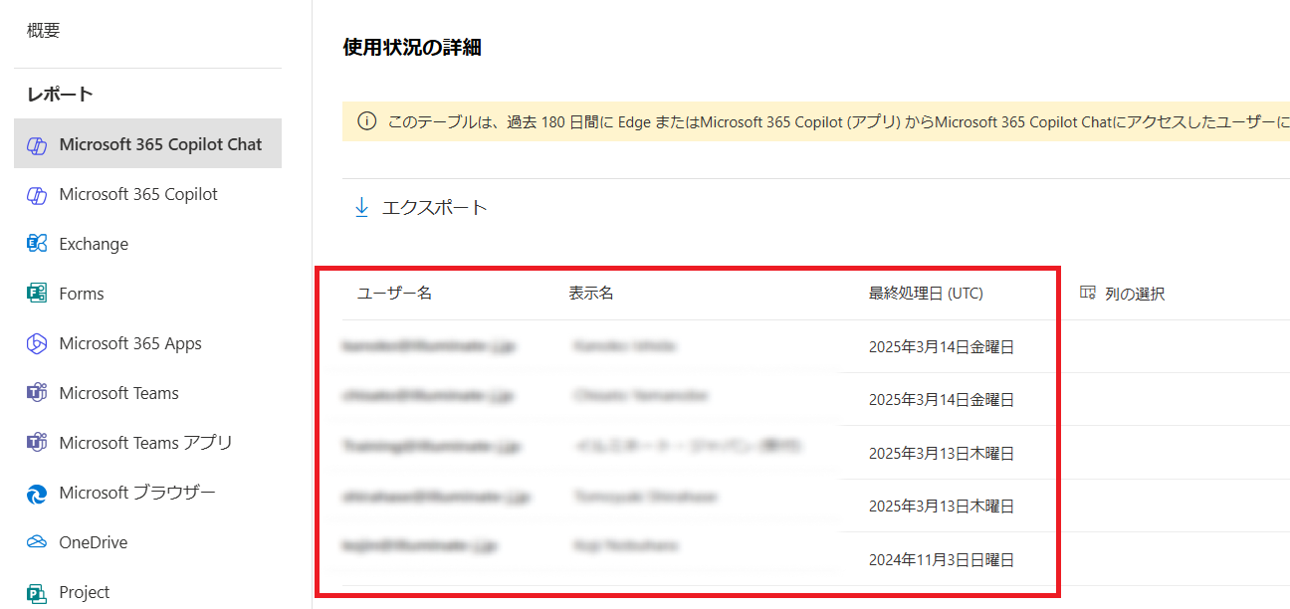Click the レポート section heading
Screen dimensions: 1290x609
pyautogui.click(x=61, y=95)
